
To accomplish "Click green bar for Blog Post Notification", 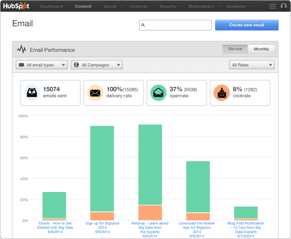I will click(246, 212).
